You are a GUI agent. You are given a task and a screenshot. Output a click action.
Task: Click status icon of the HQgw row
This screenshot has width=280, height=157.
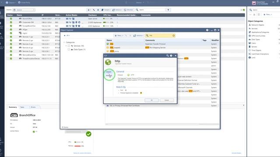click(x=11, y=30)
